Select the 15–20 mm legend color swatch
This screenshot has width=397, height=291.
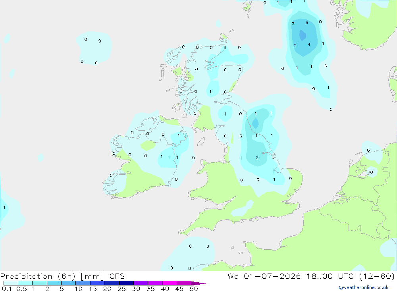(98, 283)
